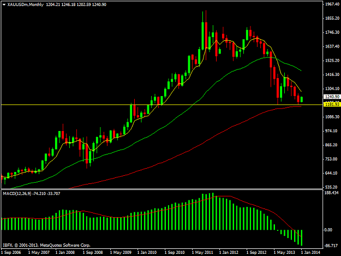This screenshot has width=341, height=256.
Task: Click the 1 Jan 2008 date label
Action: click(65, 253)
